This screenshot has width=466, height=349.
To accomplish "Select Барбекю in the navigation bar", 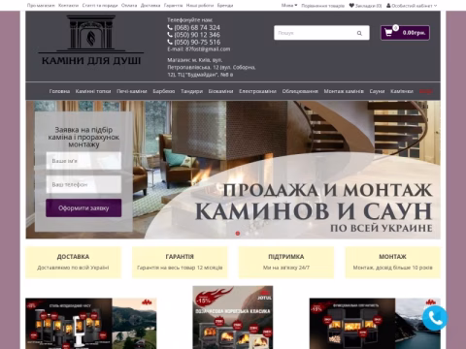I will 164,91.
